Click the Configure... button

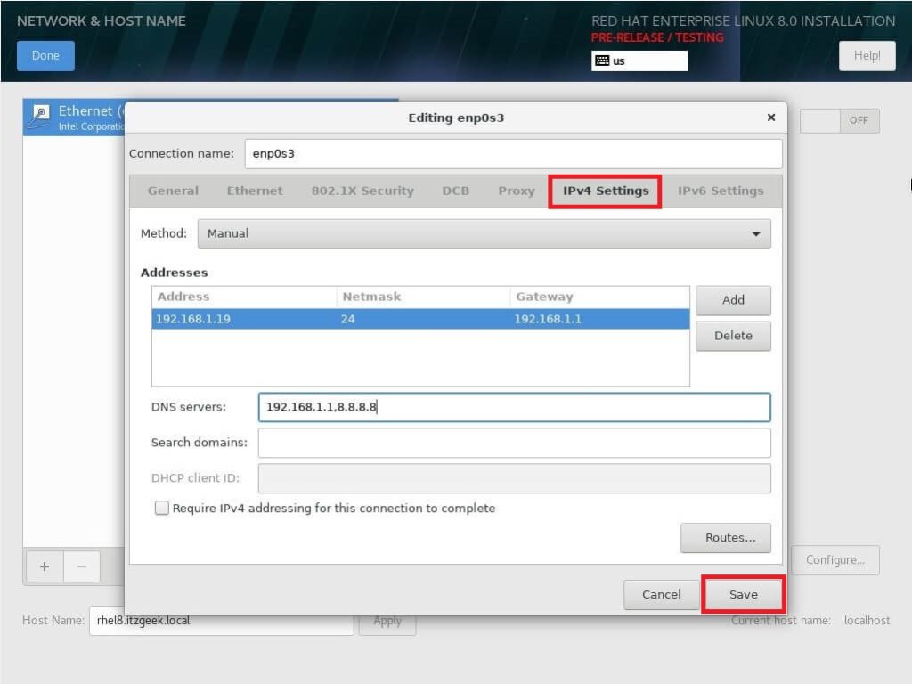point(835,559)
